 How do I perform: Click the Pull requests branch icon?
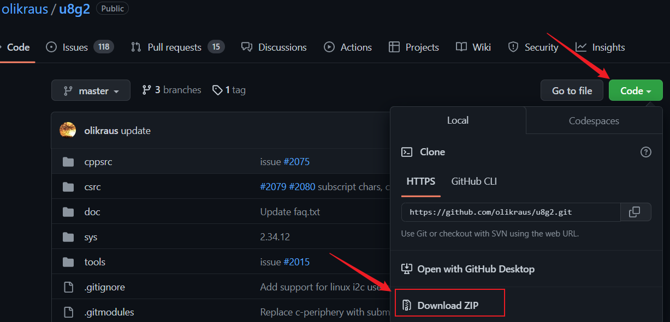point(136,47)
